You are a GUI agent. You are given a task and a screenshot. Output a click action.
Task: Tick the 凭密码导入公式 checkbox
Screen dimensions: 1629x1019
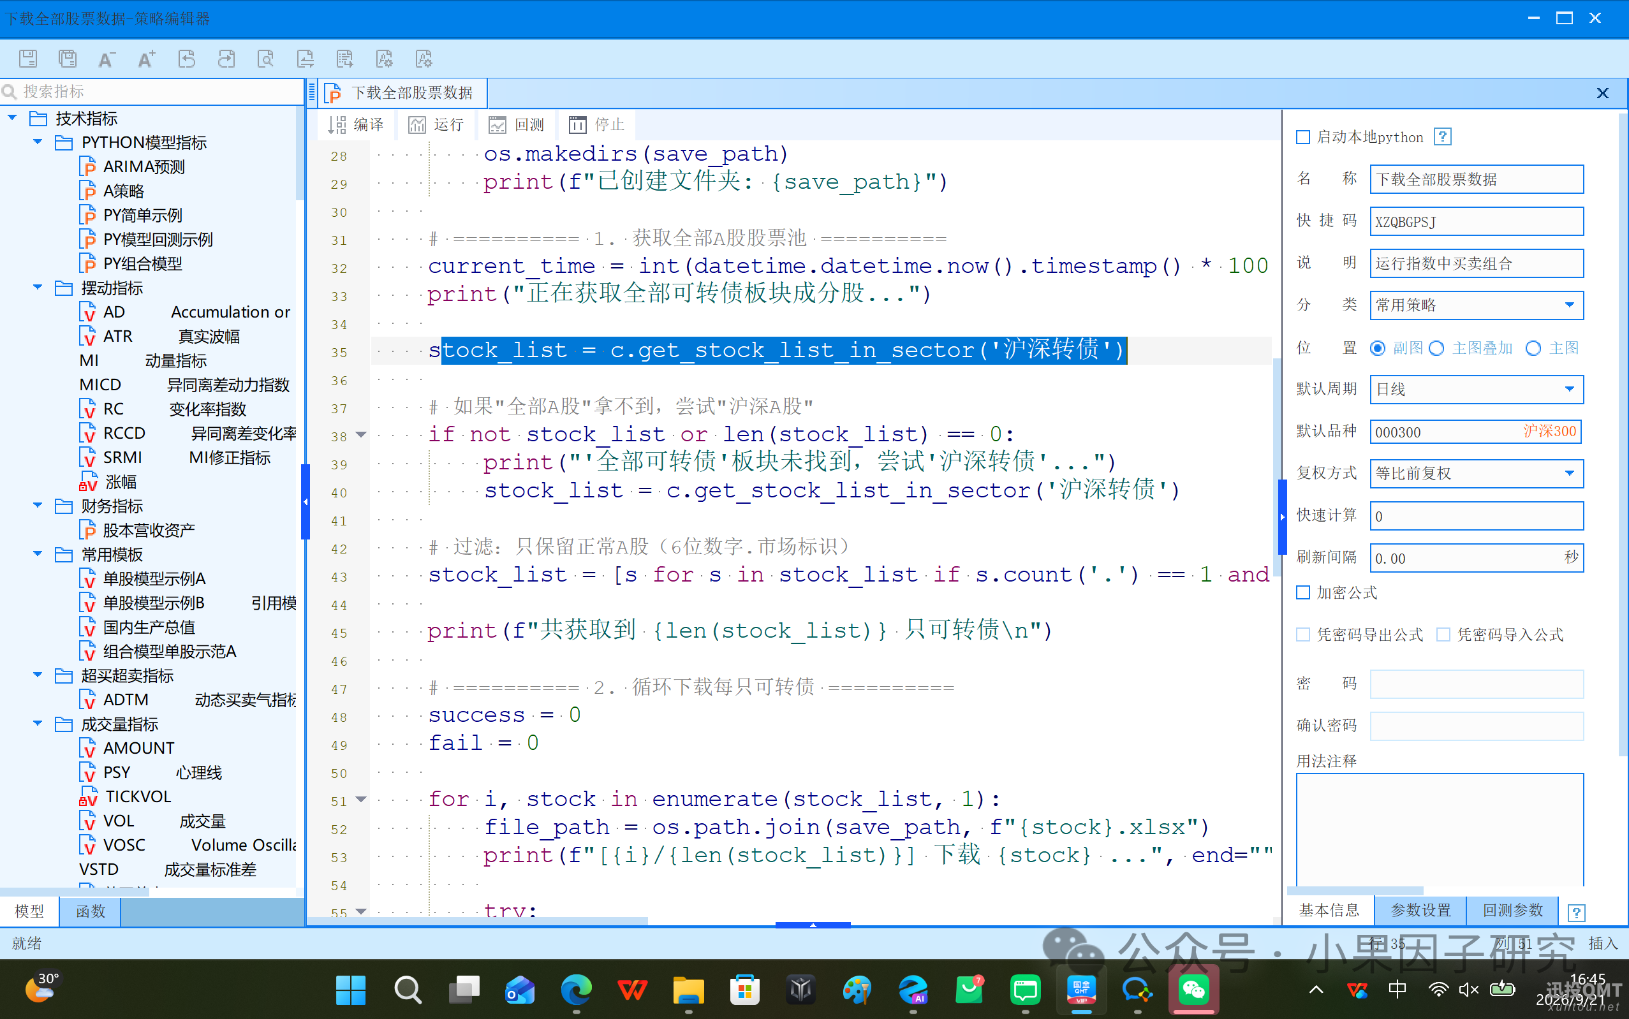[1443, 634]
